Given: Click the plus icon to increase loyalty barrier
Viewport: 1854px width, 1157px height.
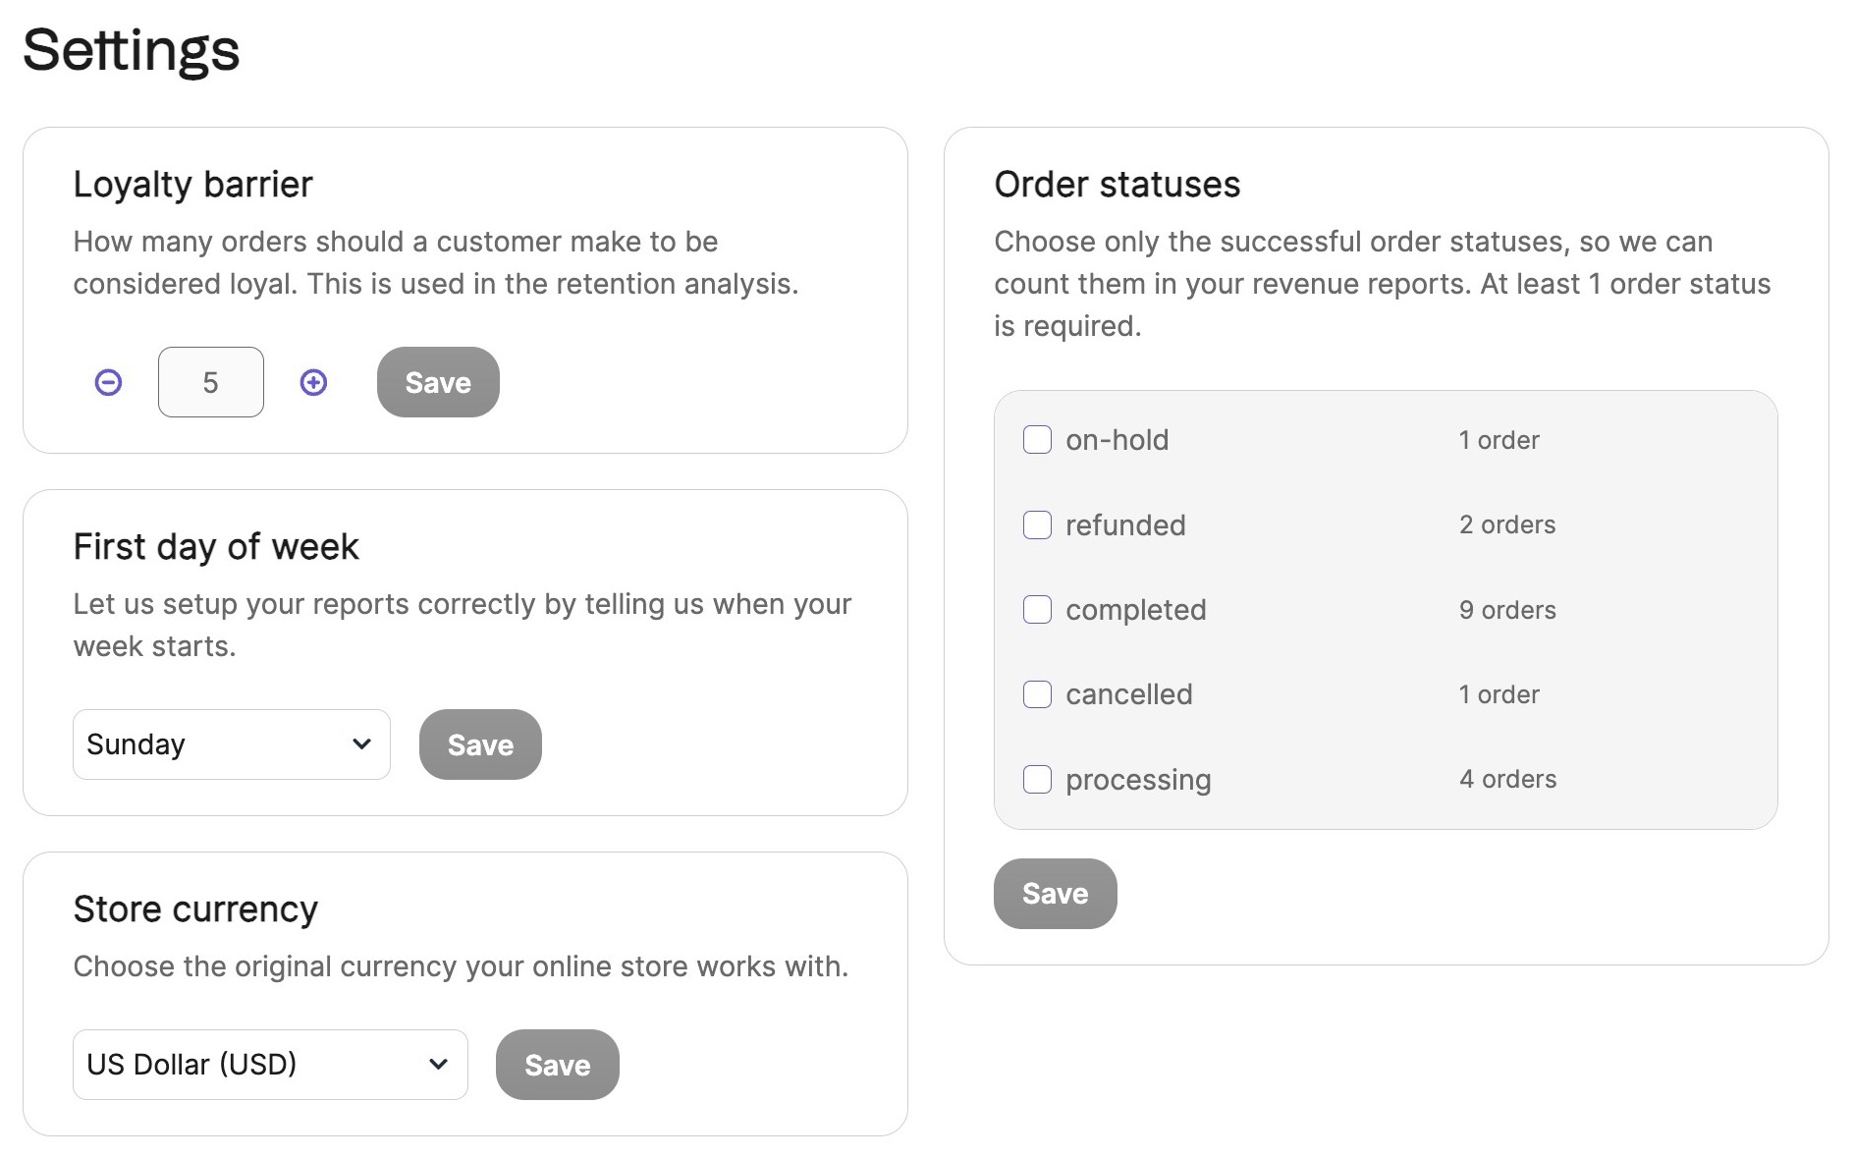Looking at the screenshot, I should click(313, 382).
